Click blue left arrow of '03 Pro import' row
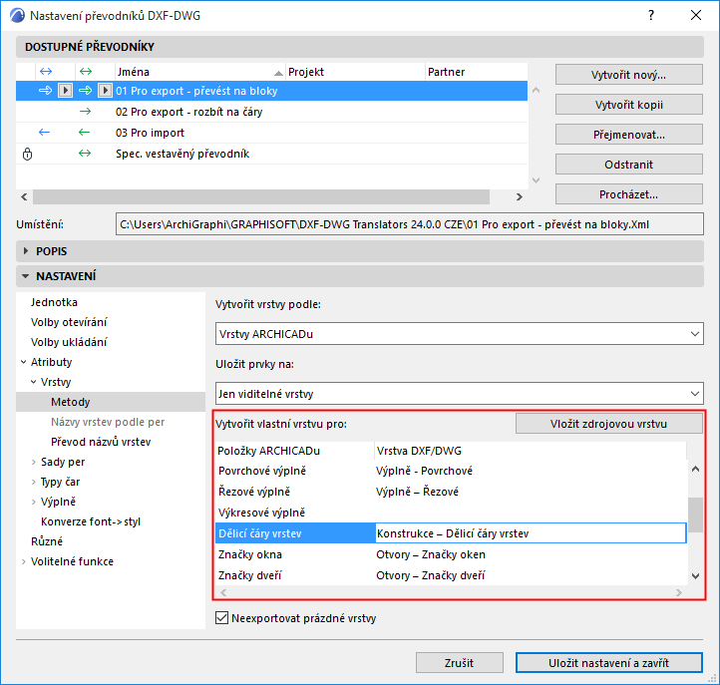This screenshot has height=685, width=720. (45, 133)
